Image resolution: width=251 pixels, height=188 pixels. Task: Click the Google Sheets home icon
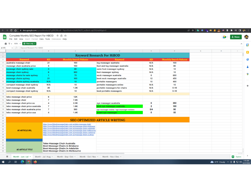pos(5,37)
